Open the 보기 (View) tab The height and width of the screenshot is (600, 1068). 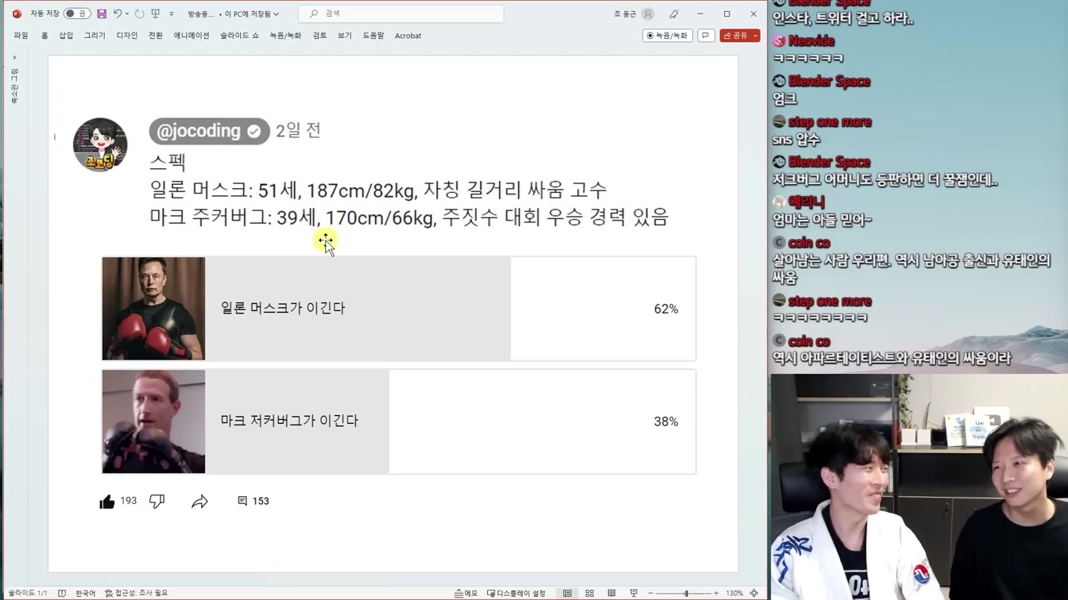tap(344, 36)
